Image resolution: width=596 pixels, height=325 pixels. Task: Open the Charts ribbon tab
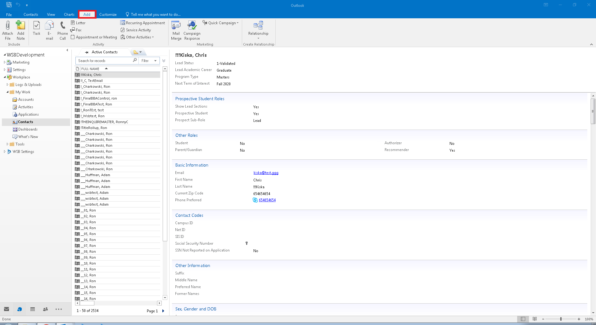pyautogui.click(x=69, y=15)
